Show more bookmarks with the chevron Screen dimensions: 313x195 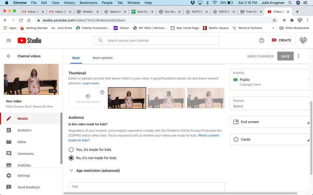point(273,28)
